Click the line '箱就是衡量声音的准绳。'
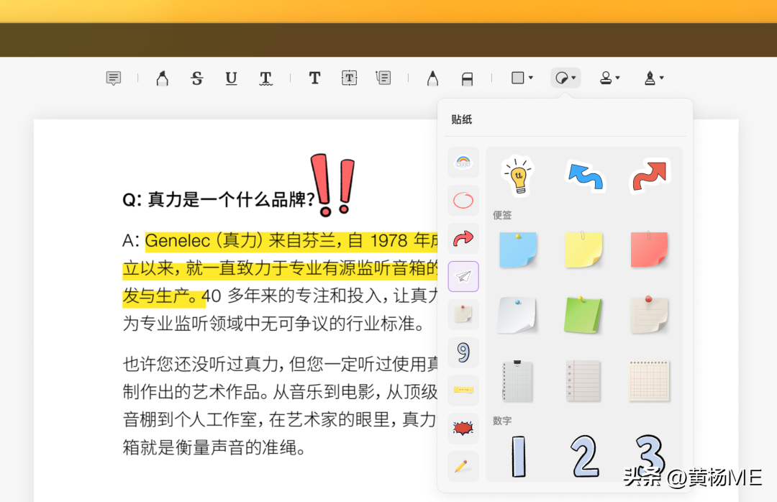Screen dimensions: 777x502 pos(214,447)
